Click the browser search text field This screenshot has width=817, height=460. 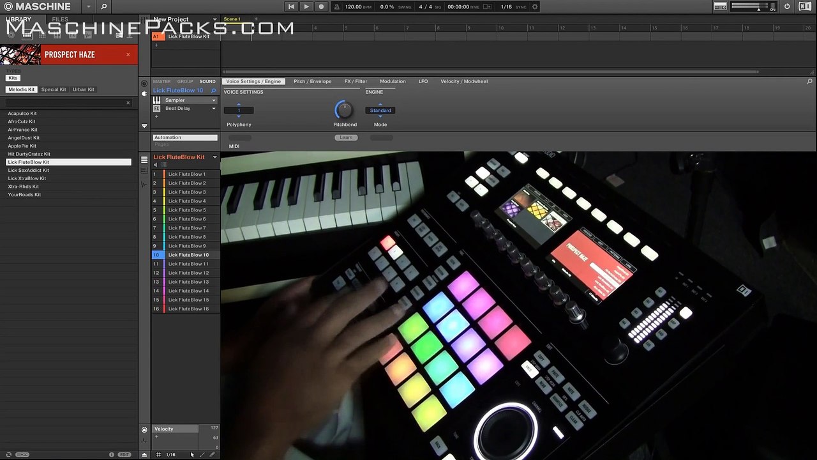(x=64, y=103)
